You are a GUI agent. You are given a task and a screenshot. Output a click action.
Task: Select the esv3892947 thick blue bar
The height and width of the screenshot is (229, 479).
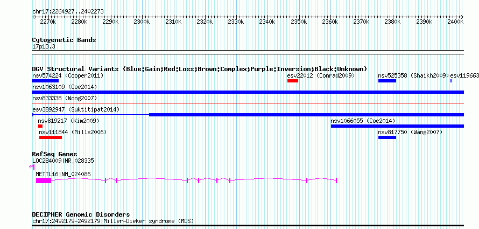306,115
